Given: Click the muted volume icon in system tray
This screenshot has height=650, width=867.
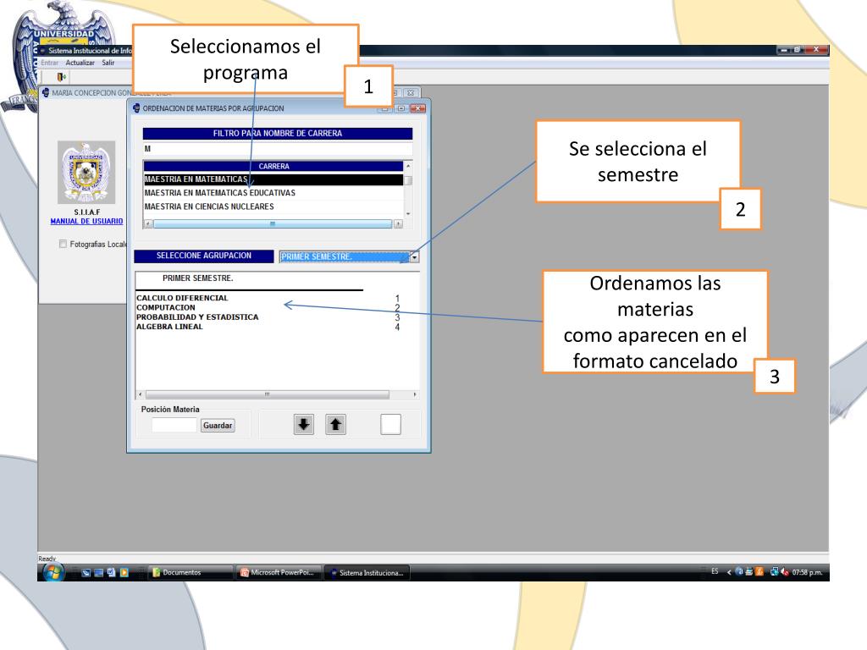Looking at the screenshot, I should tap(785, 572).
